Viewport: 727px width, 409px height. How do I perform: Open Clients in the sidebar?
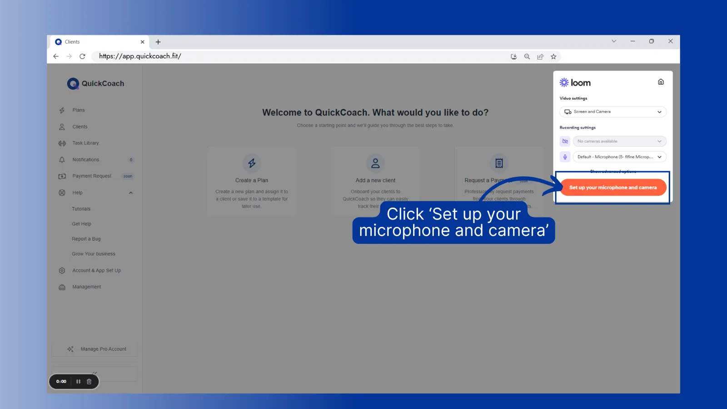80,127
